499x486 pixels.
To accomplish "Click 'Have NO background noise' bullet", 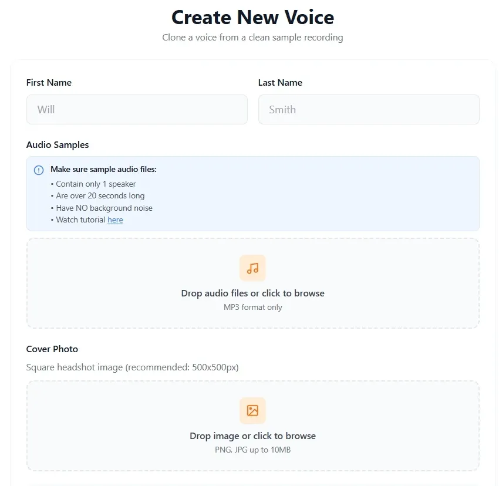I will tap(104, 208).
